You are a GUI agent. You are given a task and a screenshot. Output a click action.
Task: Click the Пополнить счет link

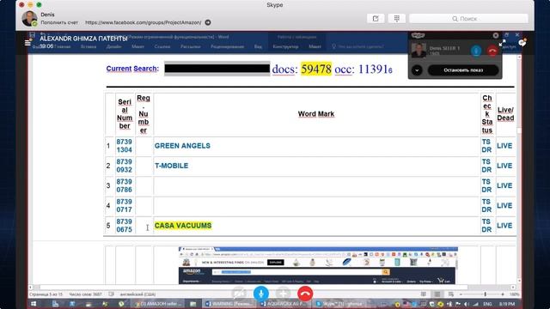click(x=59, y=22)
